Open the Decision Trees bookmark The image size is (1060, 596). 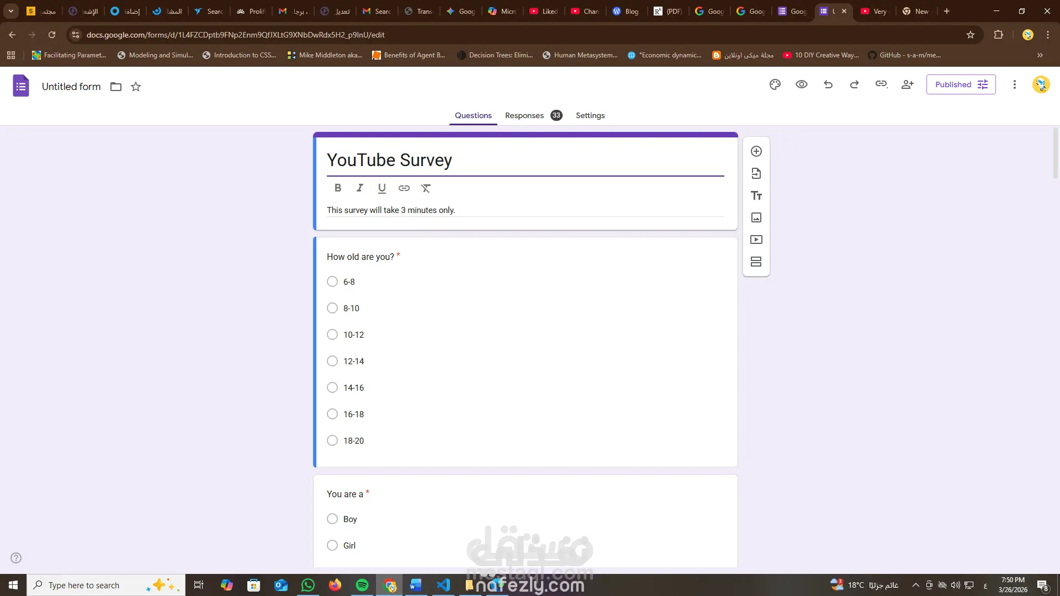click(x=495, y=55)
